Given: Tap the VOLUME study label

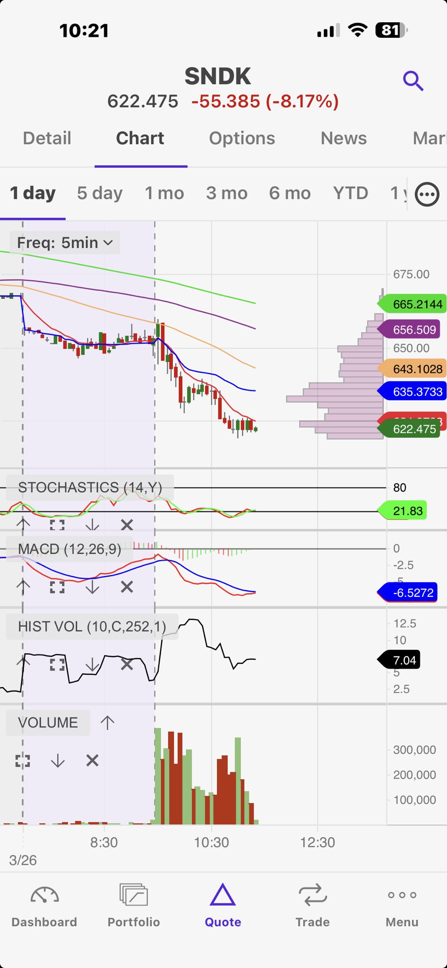Looking at the screenshot, I should 48,722.
